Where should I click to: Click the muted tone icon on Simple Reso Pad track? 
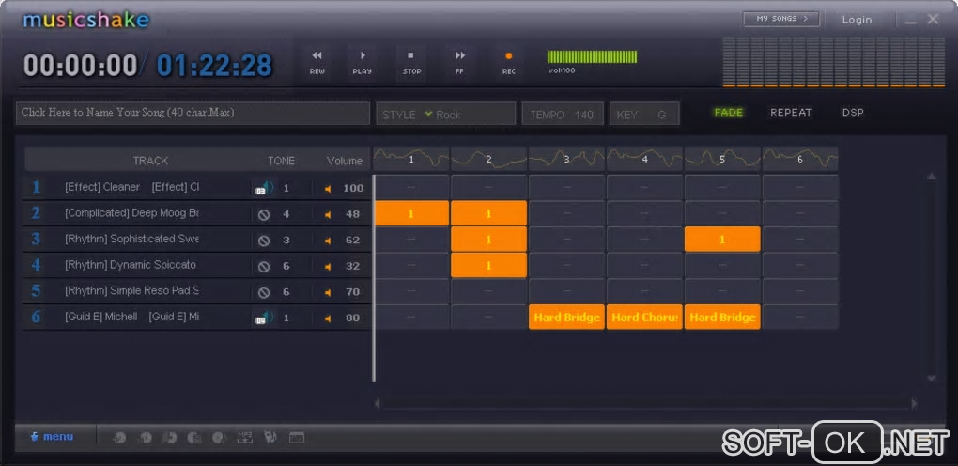[264, 292]
